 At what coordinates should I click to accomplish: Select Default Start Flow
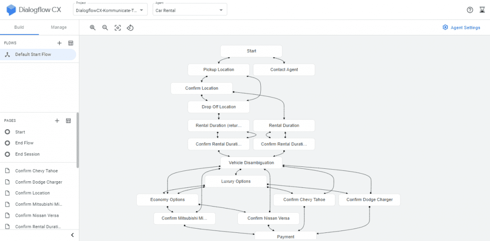(38, 55)
